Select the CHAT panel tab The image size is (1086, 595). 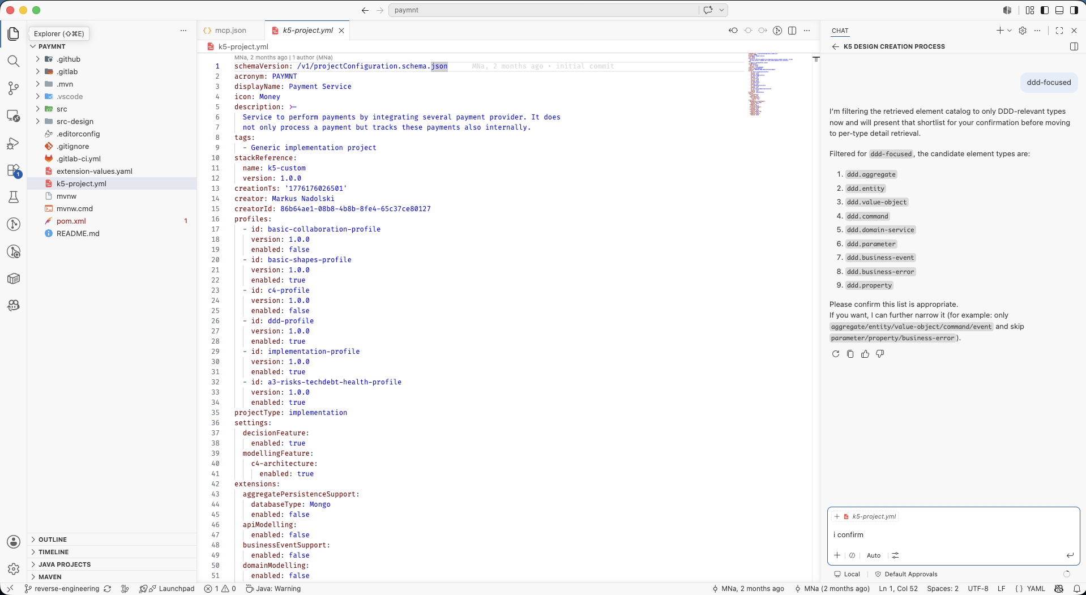tap(840, 31)
